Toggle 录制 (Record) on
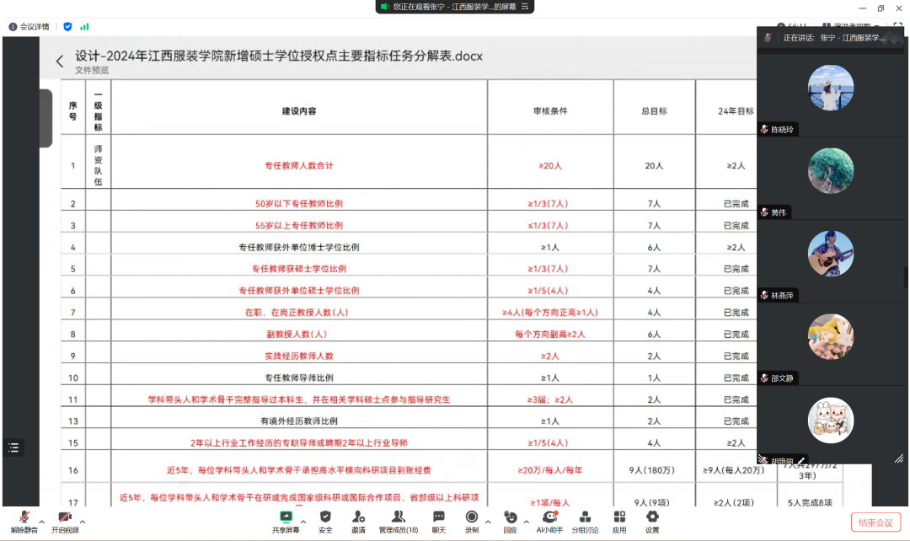 pos(472,521)
